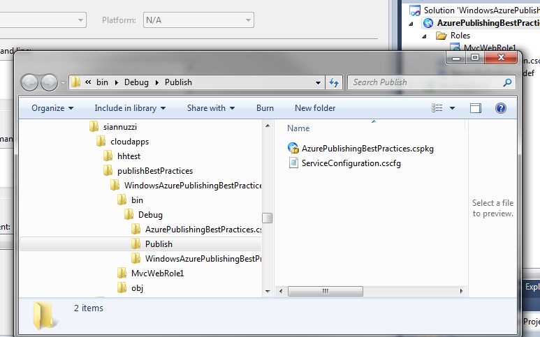Click the file list scroll right arrow

(x=461, y=291)
